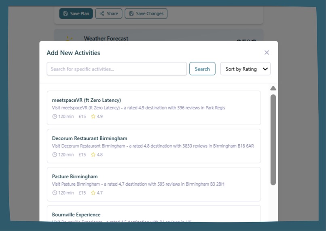326x231 pixels.
Task: Click the Pasture description with 595 reviews
Action: click(x=138, y=184)
